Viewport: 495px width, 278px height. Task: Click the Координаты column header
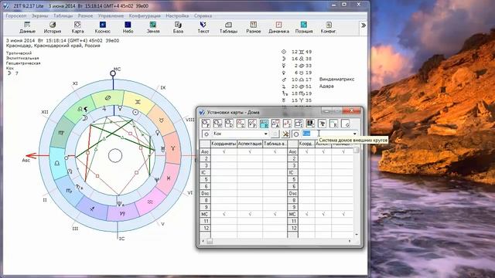224,144
